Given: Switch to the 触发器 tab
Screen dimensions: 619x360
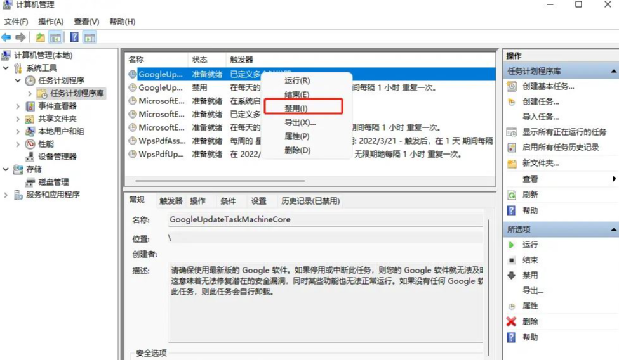Looking at the screenshot, I should (x=171, y=201).
